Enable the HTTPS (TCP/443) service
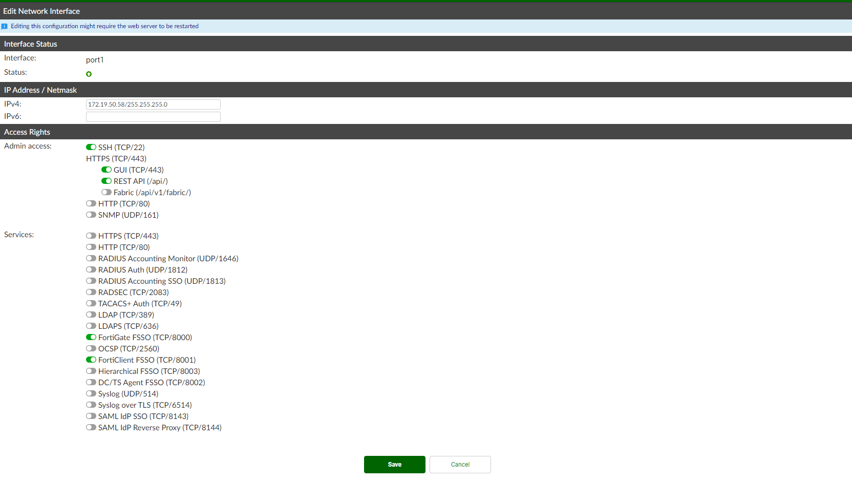Screen dimensions: 852x482 pos(91,236)
